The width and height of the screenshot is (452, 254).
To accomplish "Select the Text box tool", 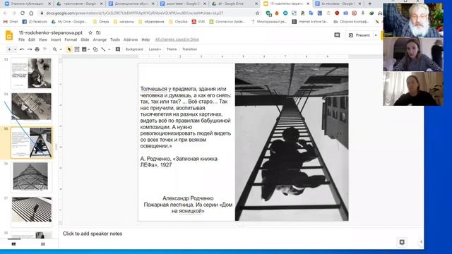I will (x=77, y=49).
